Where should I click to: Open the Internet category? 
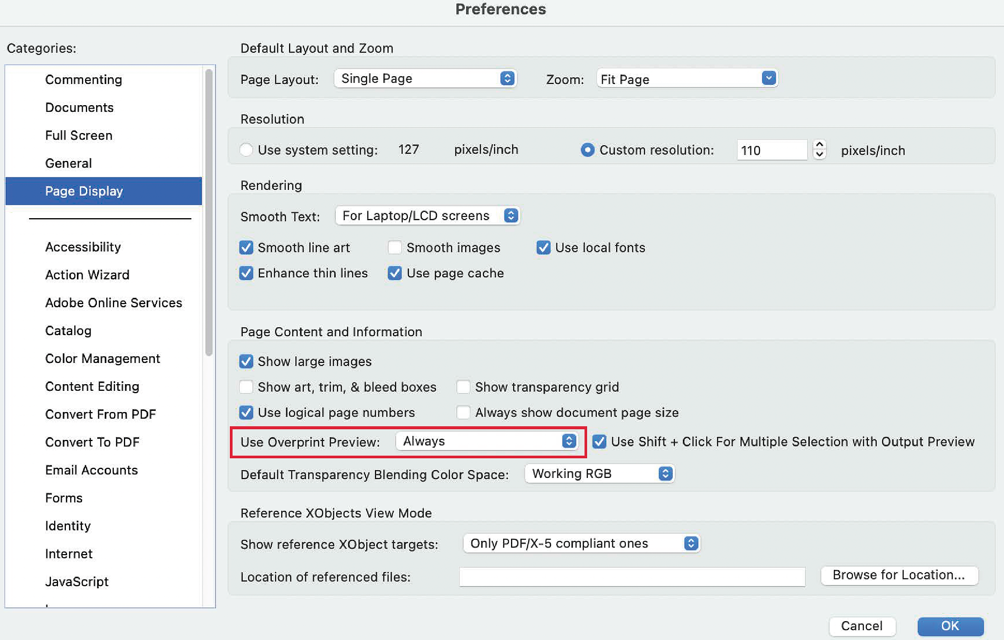pyautogui.click(x=104, y=554)
